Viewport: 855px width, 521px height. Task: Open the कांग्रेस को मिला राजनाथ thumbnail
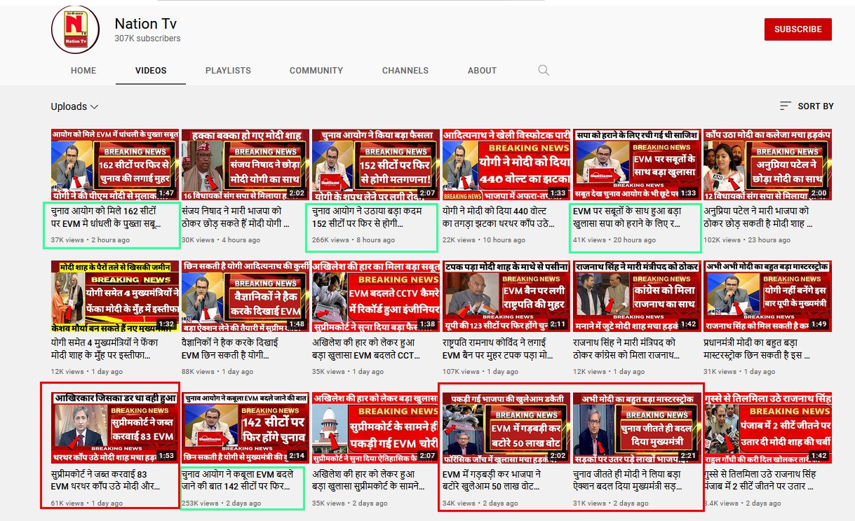click(x=635, y=296)
